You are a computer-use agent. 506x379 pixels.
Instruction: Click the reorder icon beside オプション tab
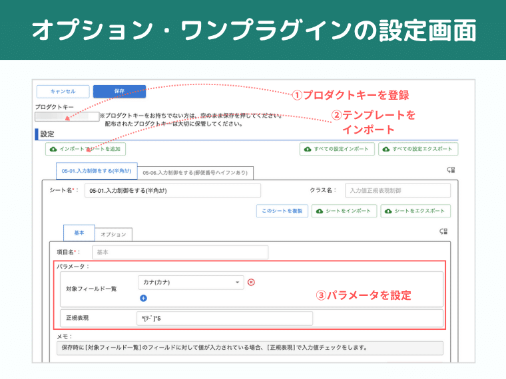click(443, 232)
